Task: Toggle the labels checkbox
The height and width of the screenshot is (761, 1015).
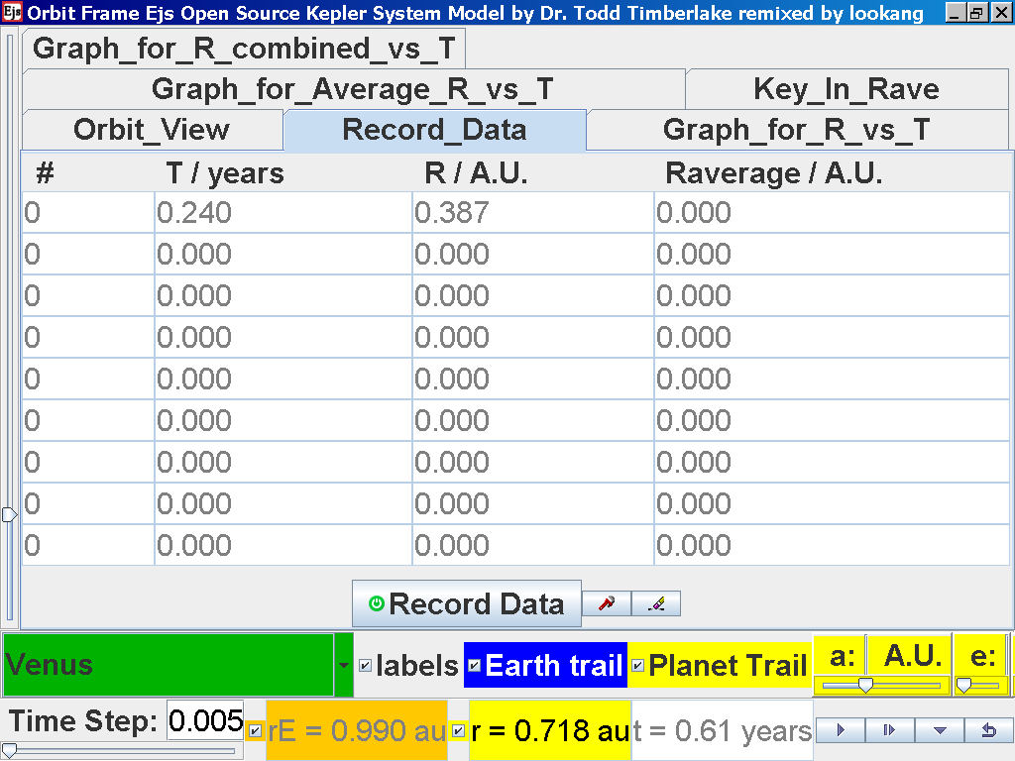Action: click(365, 666)
